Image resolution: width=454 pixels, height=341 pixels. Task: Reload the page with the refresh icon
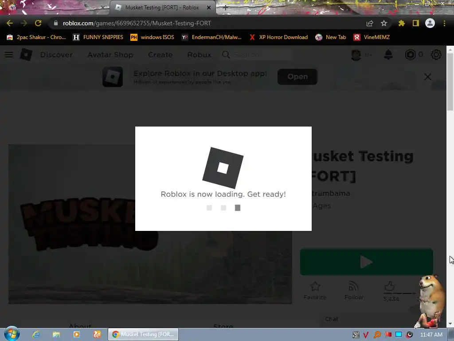pos(38,23)
